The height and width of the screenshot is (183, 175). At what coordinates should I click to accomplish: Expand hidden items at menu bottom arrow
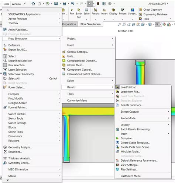pyautogui.click(x=8, y=180)
